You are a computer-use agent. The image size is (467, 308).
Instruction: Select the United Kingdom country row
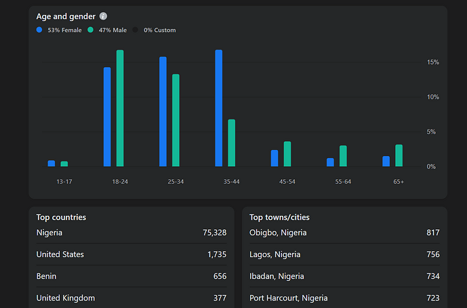[131, 298]
